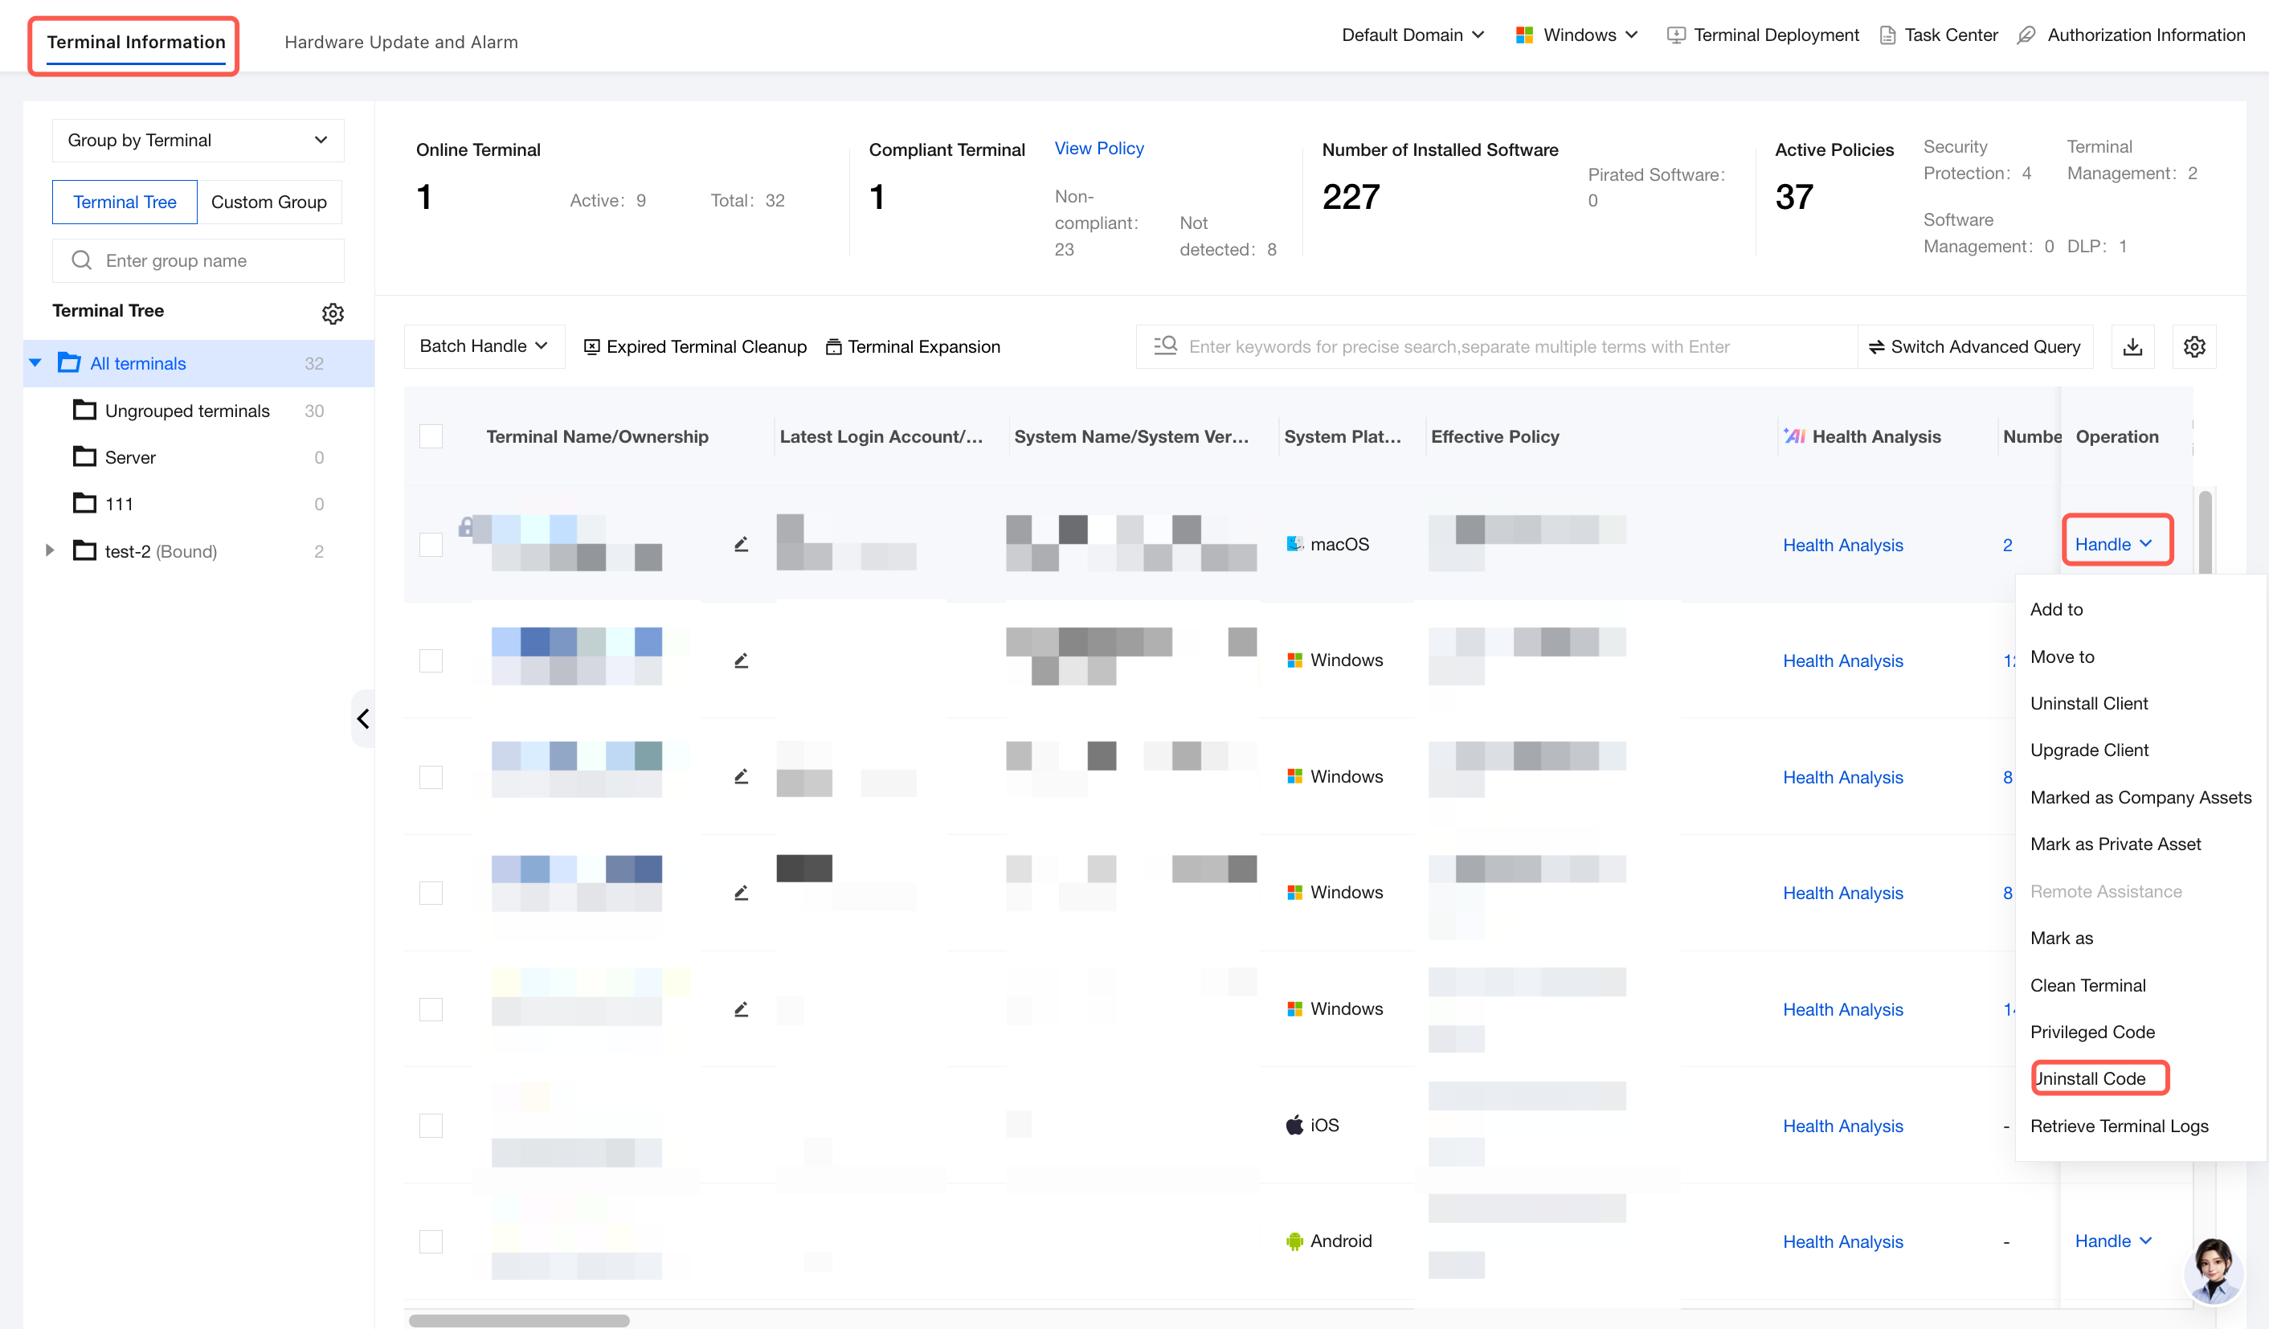Open the Batch Handle dropdown
2269x1329 pixels.
[x=484, y=346]
